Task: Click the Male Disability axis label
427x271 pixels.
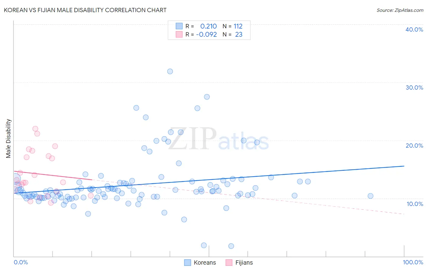Action: 9,139
